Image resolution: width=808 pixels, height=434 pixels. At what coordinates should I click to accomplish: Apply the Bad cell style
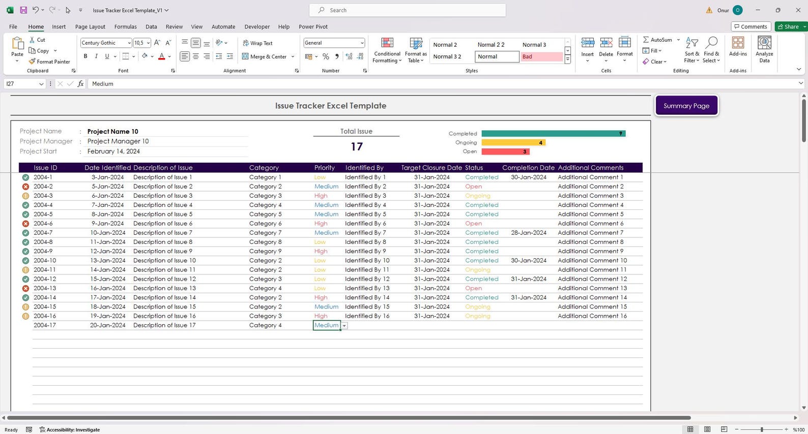541,56
